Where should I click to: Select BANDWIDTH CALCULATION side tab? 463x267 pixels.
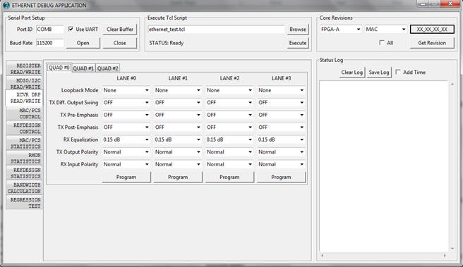(24, 188)
